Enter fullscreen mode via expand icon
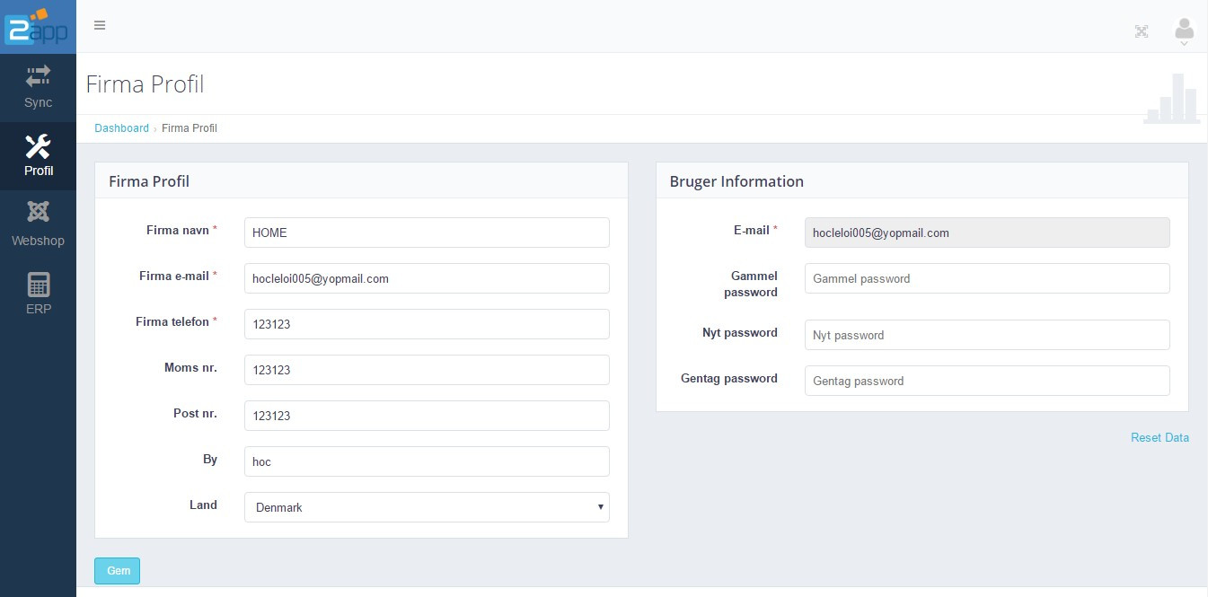1208x597 pixels. (1142, 31)
